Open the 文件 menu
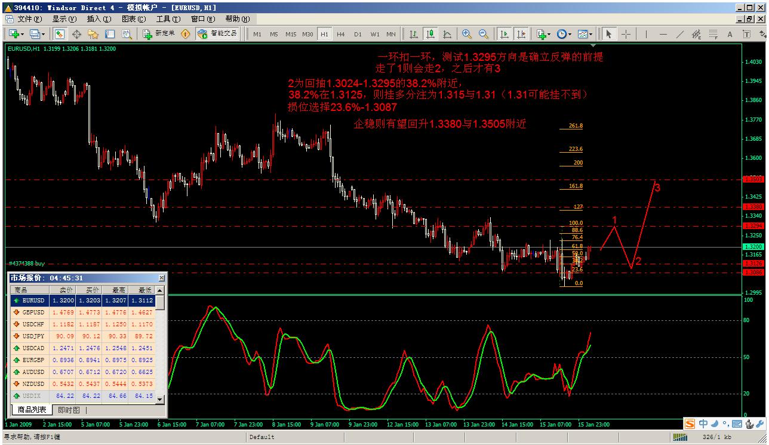Image resolution: width=769 pixels, height=445 pixels. click(x=29, y=19)
